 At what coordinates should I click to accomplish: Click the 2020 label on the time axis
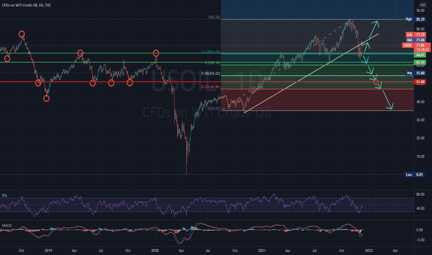[x=155, y=250]
